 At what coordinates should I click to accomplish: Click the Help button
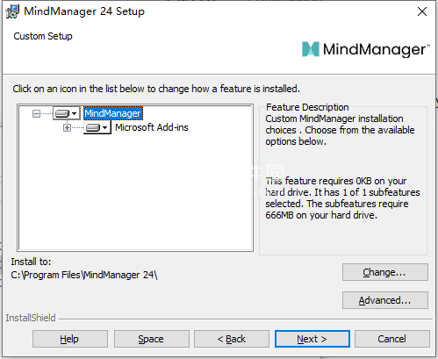(x=70, y=339)
